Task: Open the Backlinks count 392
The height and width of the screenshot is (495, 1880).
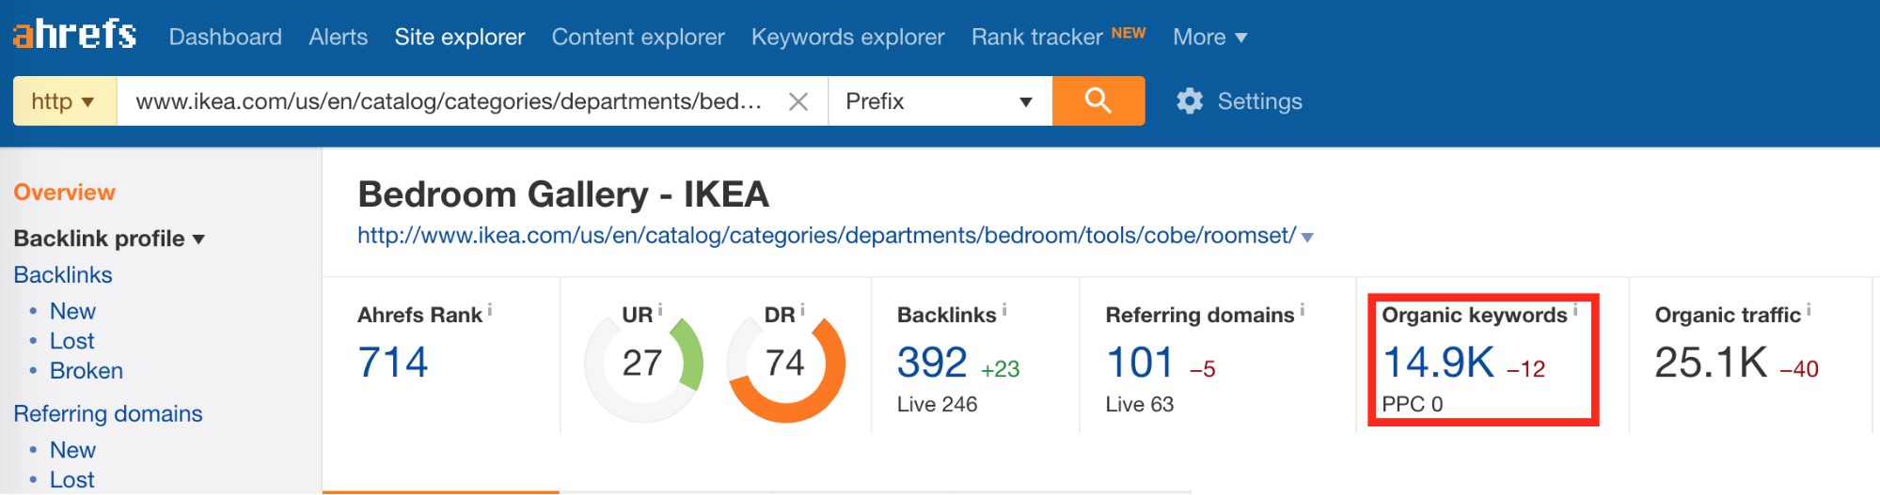Action: pos(932,363)
